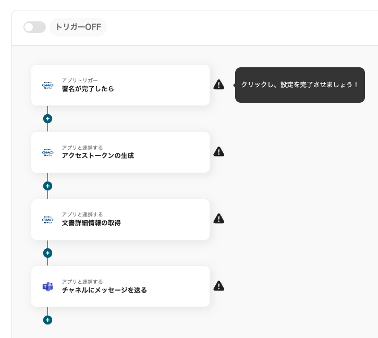Click the トリガーOFF label

coord(78,27)
